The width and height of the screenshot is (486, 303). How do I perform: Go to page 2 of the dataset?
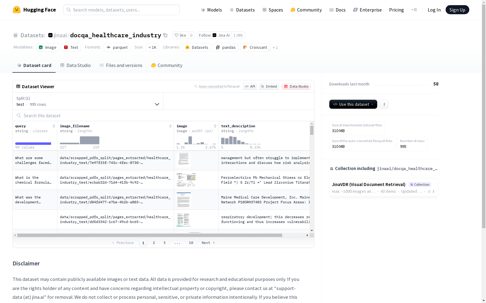(x=154, y=243)
